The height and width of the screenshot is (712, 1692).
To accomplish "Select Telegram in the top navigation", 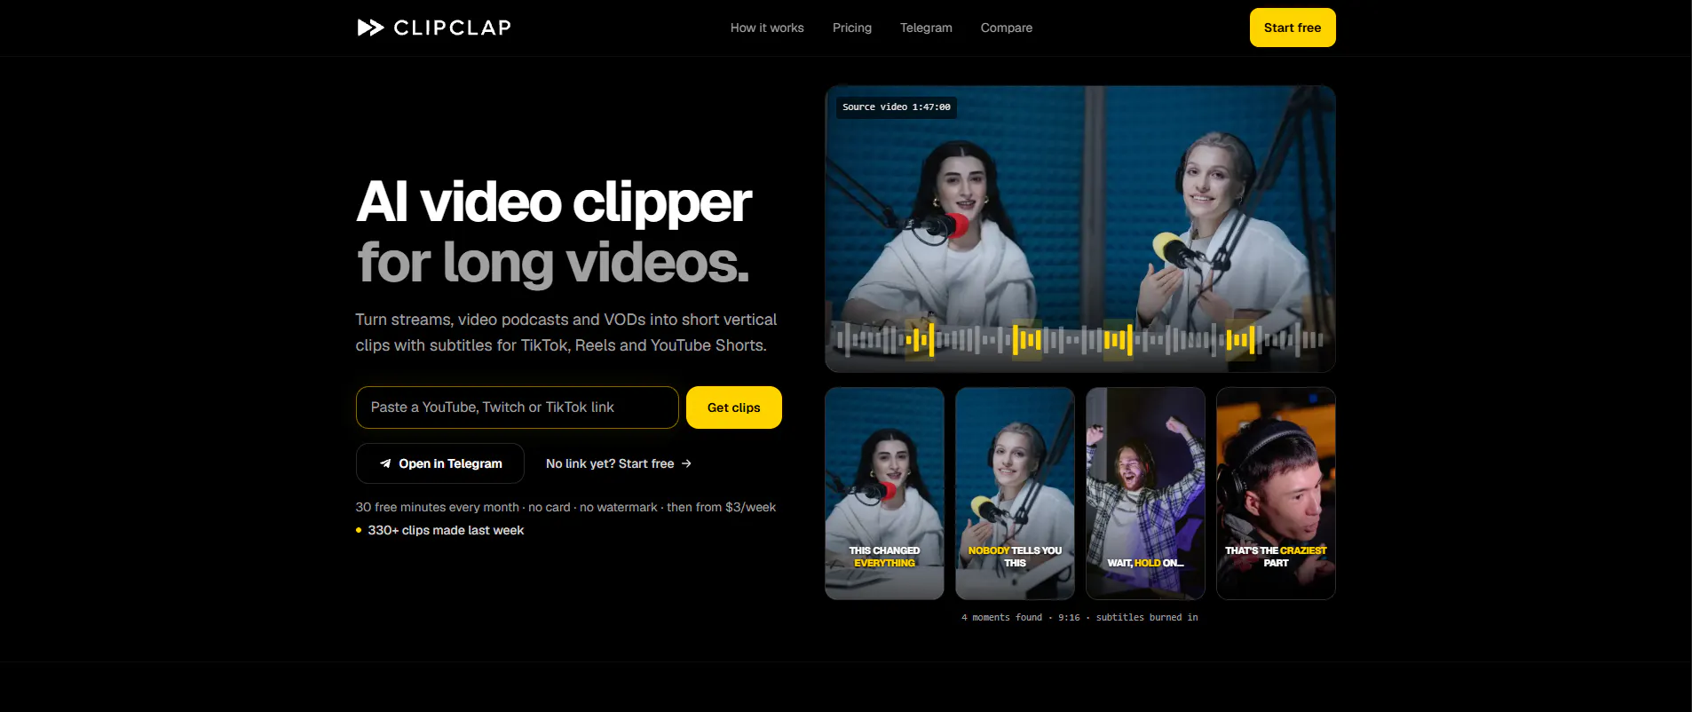I will [x=926, y=28].
